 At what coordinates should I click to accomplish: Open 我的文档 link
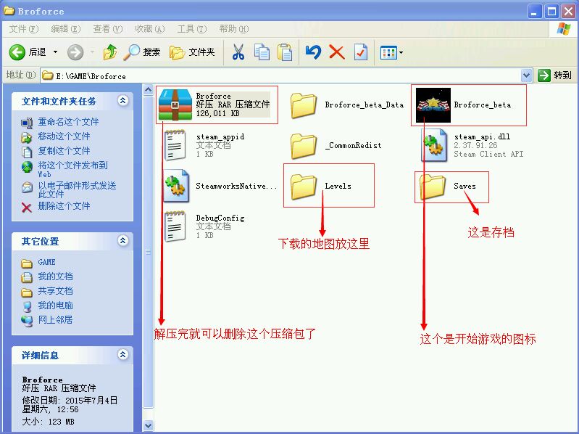[x=55, y=277]
